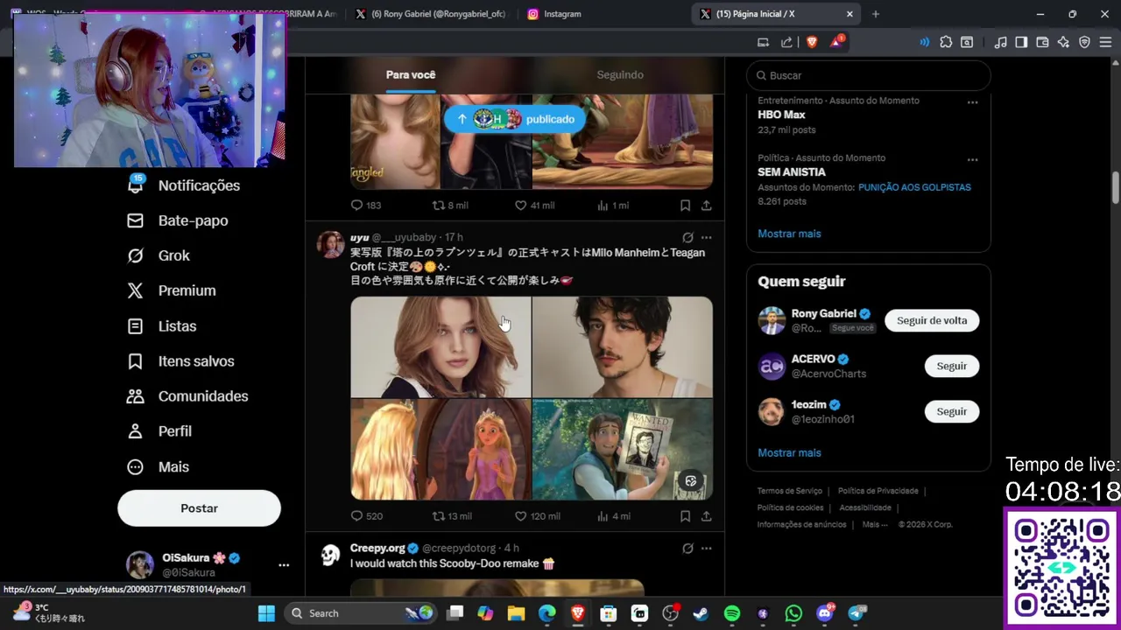Open the Extensions puzzle icon
This screenshot has height=630, width=1121.
946,42
